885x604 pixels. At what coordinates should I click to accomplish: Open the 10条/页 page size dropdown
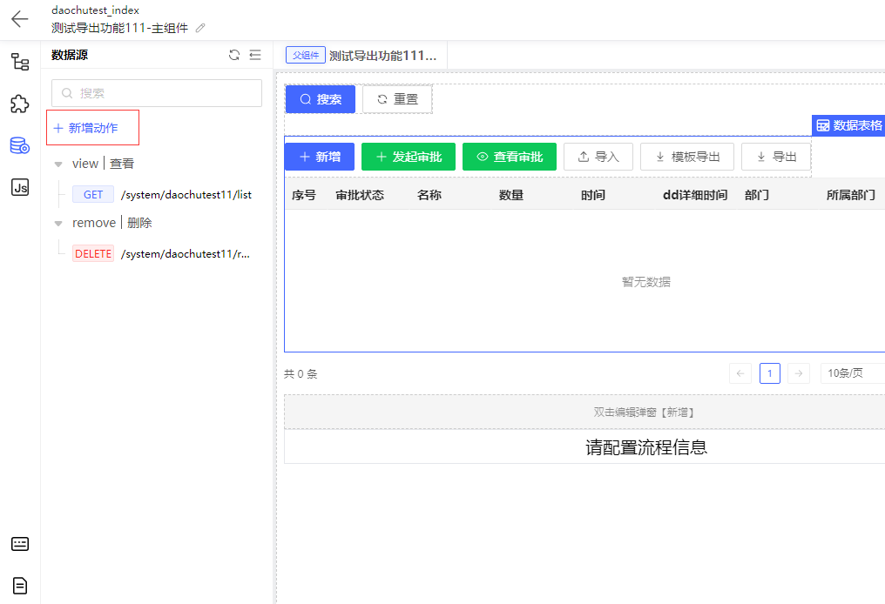tap(852, 373)
